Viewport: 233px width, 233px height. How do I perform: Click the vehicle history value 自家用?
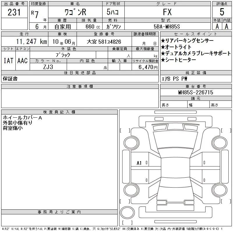pos(63,27)
